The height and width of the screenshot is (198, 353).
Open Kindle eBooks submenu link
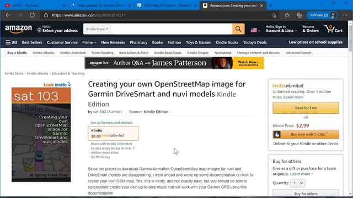point(44,53)
